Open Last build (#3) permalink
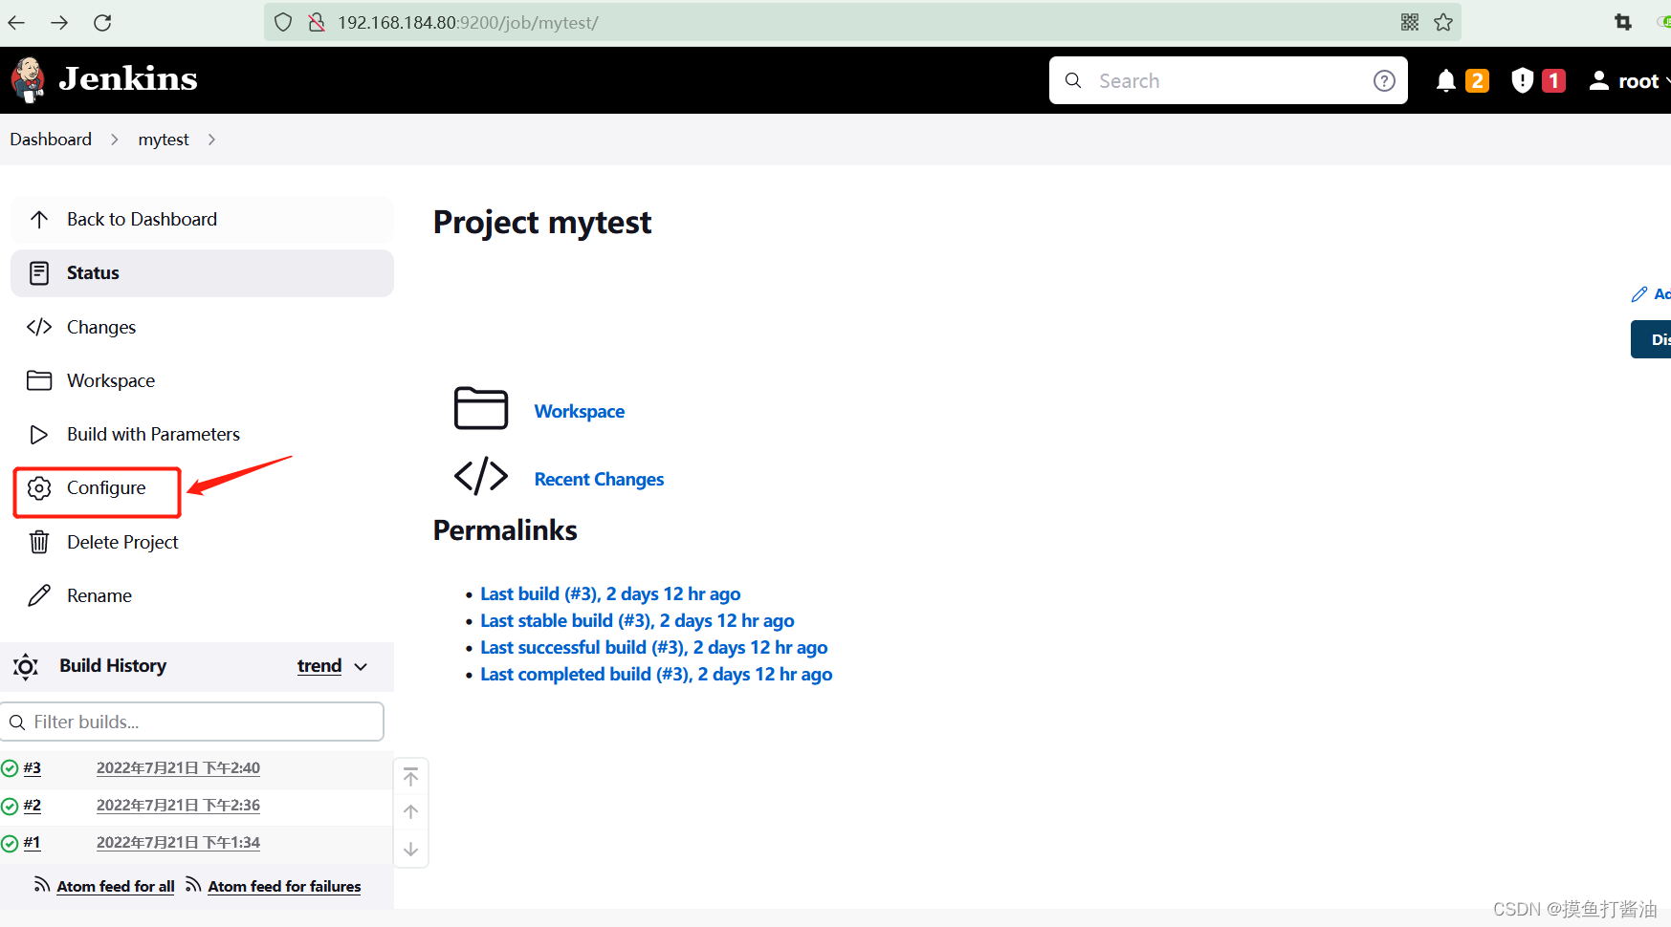The image size is (1671, 927). 610,593
